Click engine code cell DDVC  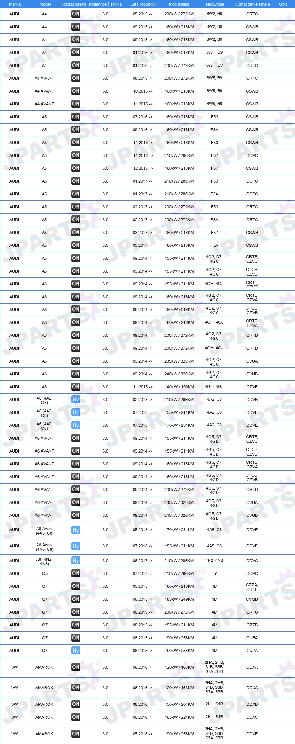click(252, 561)
